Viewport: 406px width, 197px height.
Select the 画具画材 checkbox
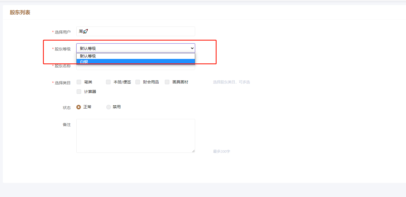click(x=167, y=82)
